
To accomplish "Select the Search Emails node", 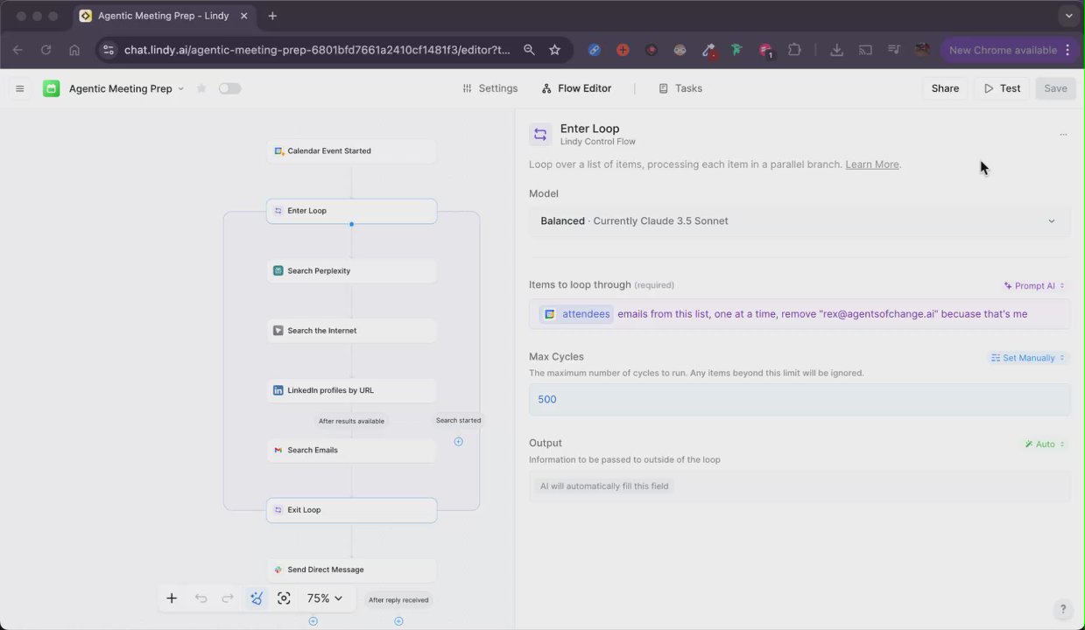I will tap(351, 450).
